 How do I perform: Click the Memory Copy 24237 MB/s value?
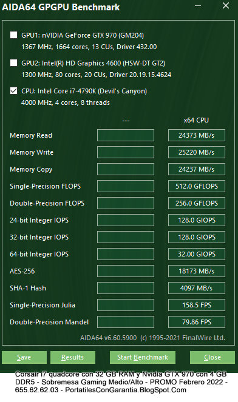(x=197, y=169)
